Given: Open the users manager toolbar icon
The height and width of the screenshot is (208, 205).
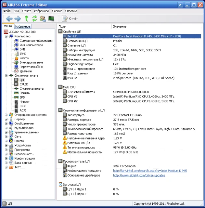Looking at the screenshot, I should coord(43,19).
